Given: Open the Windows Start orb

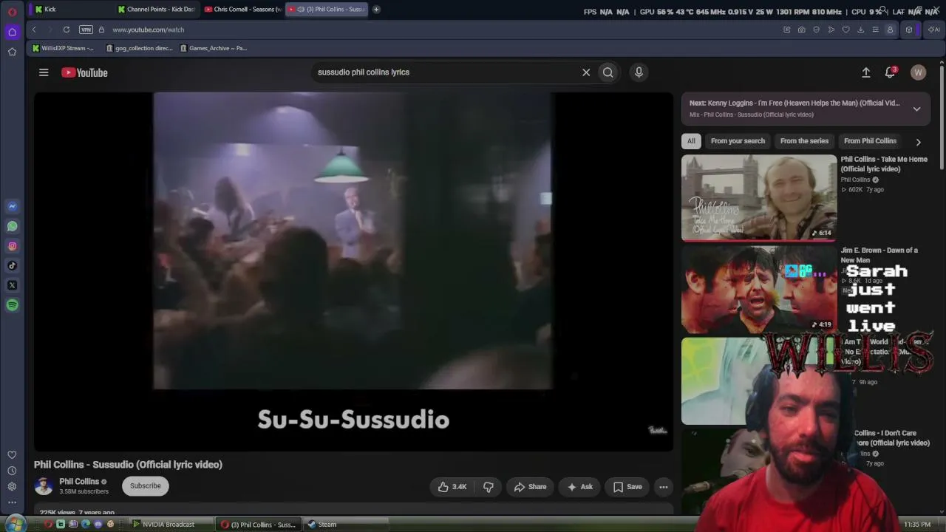Looking at the screenshot, I should (x=14, y=524).
